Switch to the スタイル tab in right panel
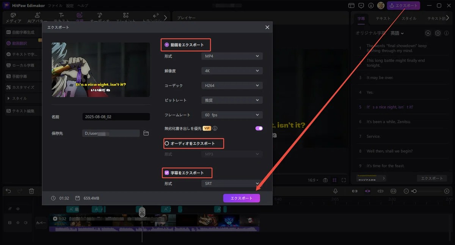Screen dimensions: 455x245 click(x=409, y=18)
